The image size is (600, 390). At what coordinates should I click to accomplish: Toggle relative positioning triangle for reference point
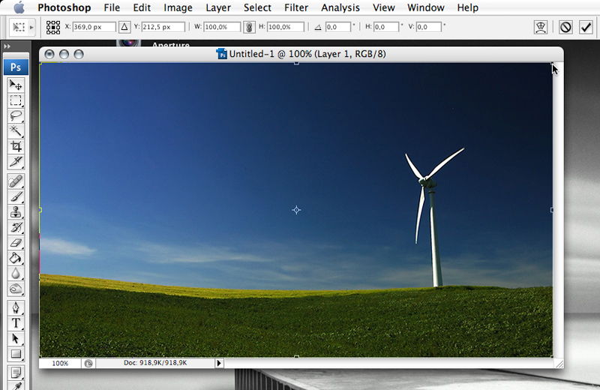124,27
